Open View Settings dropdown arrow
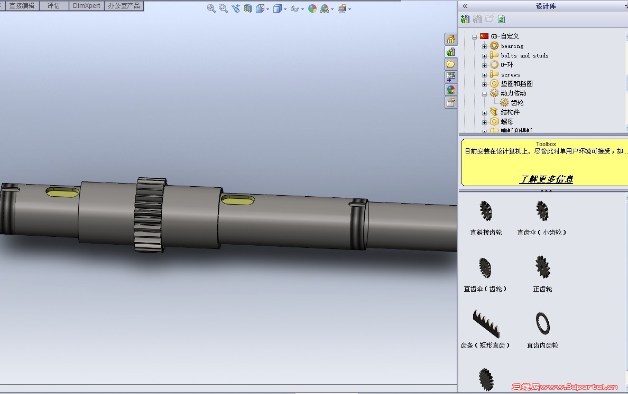Screen dimensions: 628x394 pos(349,9)
